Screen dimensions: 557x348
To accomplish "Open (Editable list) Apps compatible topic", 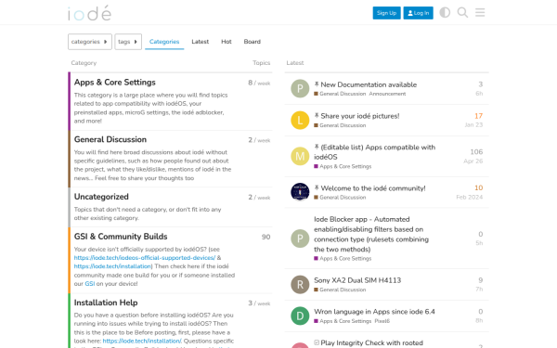I will coord(374,152).
